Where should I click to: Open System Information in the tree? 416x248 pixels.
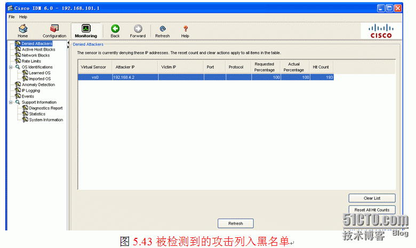[46, 119]
